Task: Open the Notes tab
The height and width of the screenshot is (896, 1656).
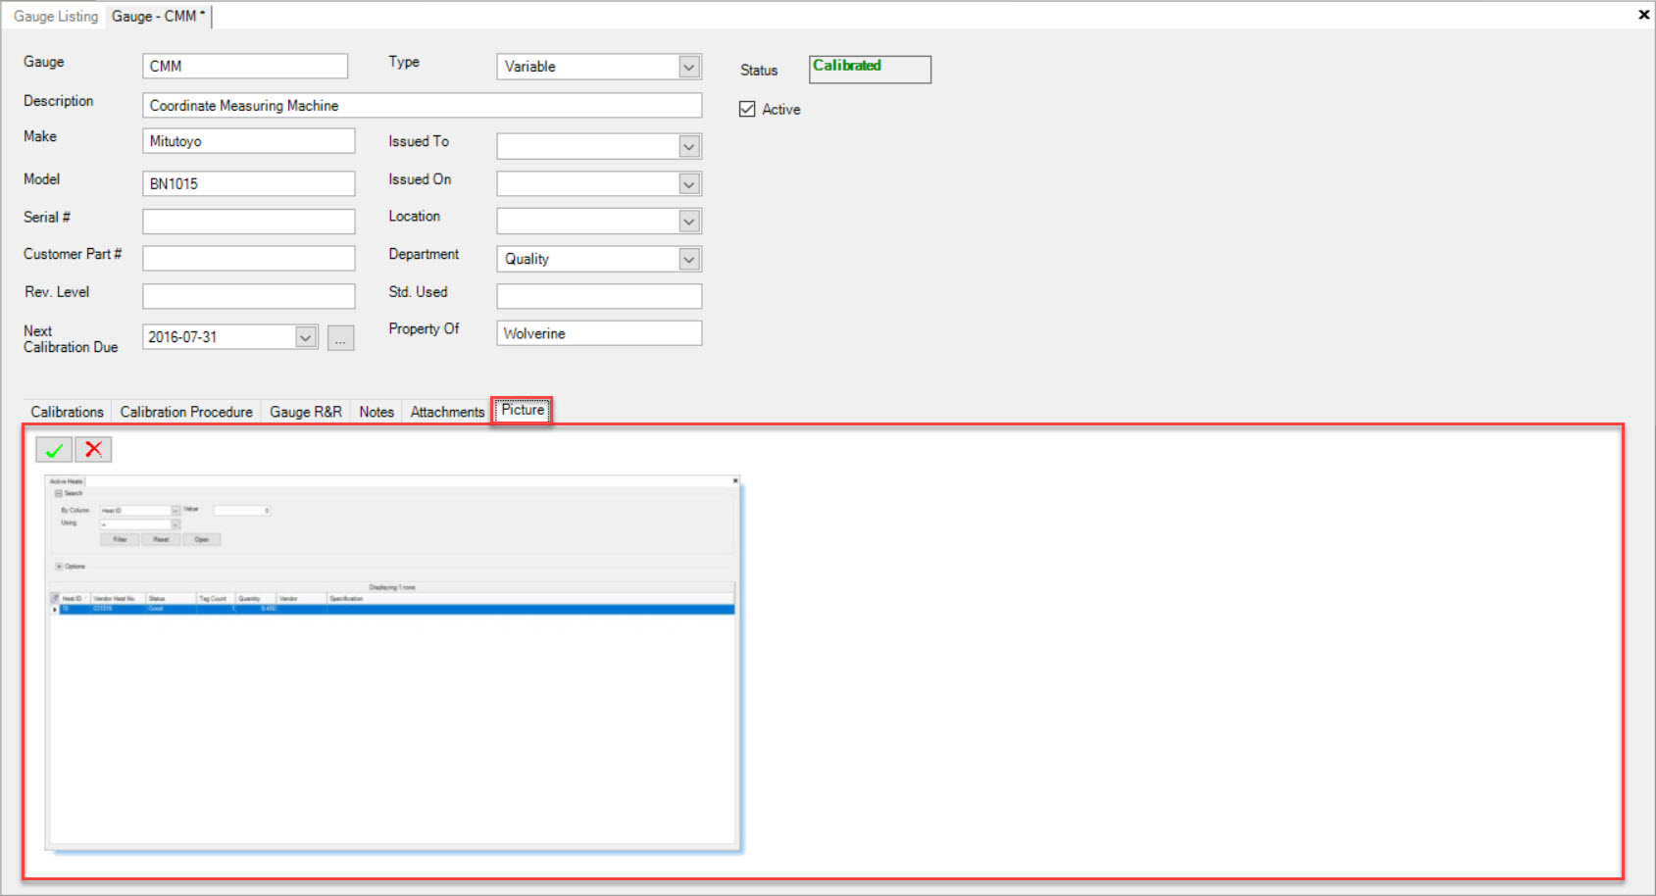Action: click(376, 412)
